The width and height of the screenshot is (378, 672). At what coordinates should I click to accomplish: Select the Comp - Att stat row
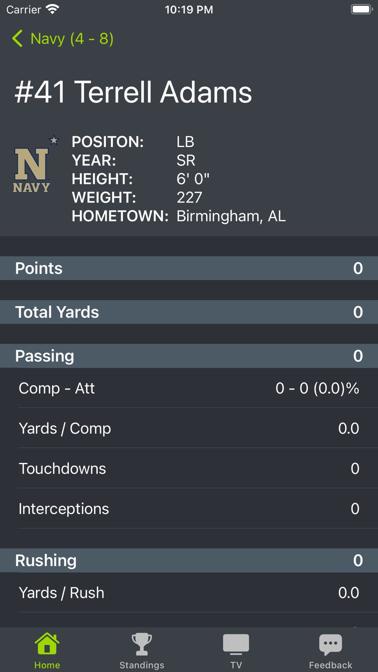coord(189,388)
